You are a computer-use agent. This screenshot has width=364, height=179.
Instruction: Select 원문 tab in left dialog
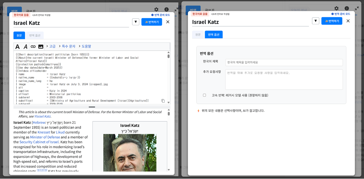(19, 35)
